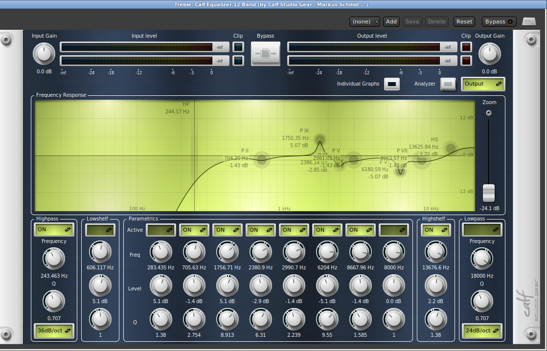
Task: Click the Output Gain knob
Action: (489, 54)
